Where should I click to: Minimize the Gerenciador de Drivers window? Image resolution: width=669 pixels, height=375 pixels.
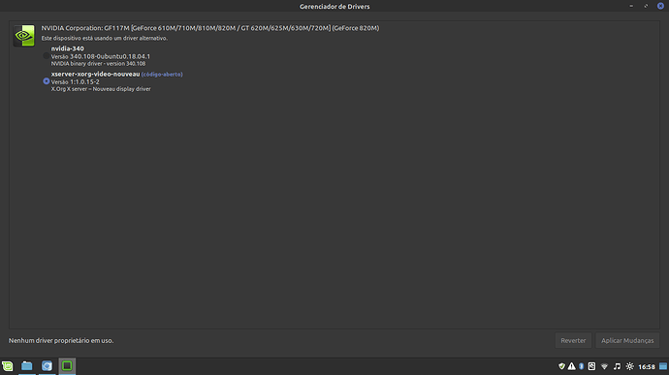coord(631,6)
